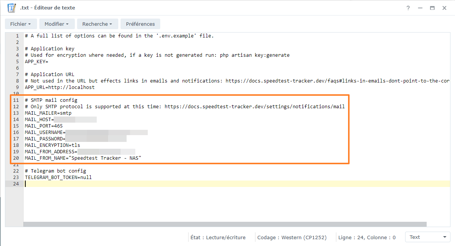
Task: Click the help question mark icon
Action: pyautogui.click(x=408, y=8)
